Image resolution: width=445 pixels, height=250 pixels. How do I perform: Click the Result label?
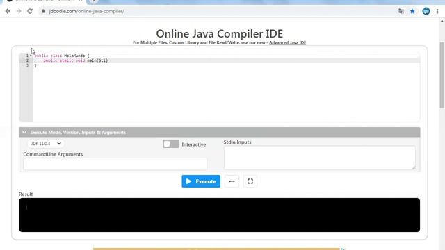pyautogui.click(x=26, y=194)
